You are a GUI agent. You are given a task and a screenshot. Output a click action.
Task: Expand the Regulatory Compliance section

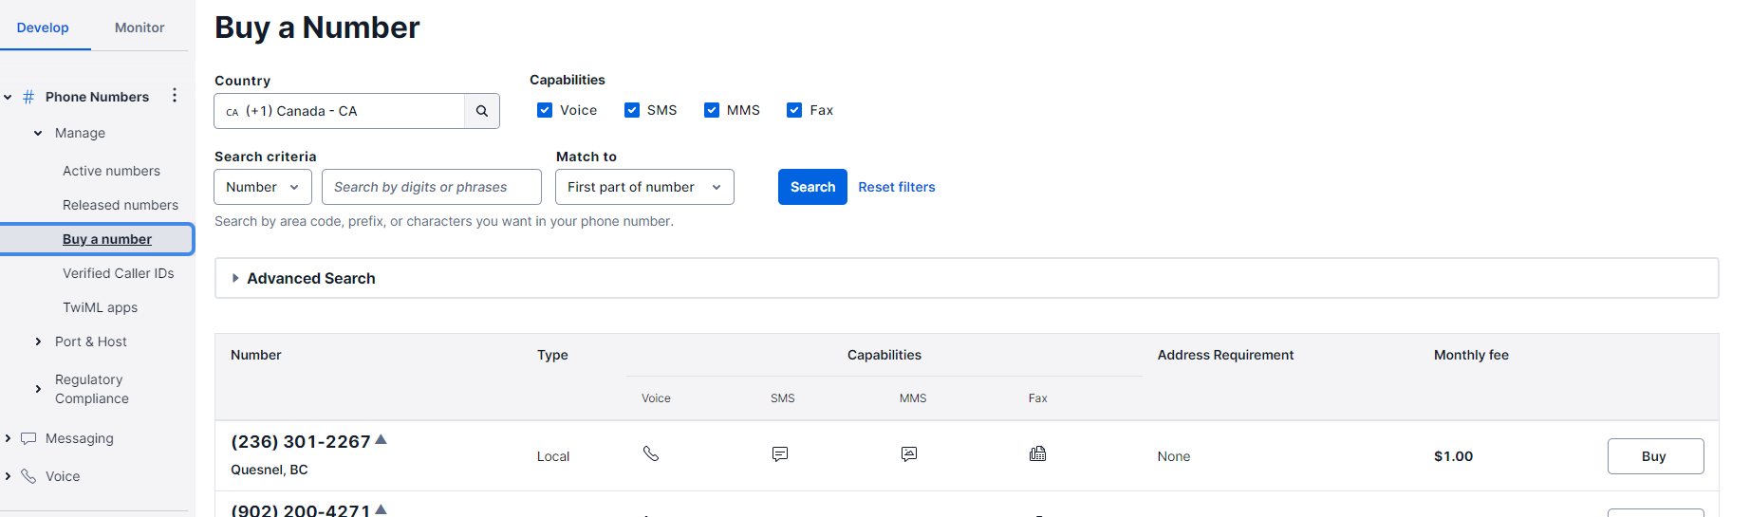(x=38, y=389)
